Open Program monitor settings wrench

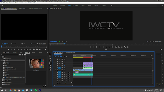pos(153,42)
